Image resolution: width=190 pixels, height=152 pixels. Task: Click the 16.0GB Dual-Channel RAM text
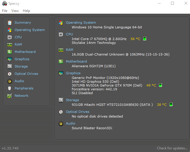(121, 54)
